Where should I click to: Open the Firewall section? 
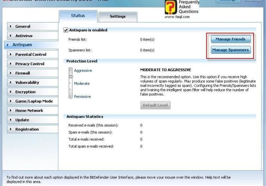(x=33, y=73)
